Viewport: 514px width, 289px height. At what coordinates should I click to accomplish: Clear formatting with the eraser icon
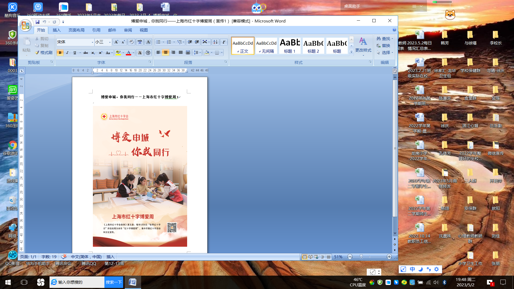click(131, 42)
